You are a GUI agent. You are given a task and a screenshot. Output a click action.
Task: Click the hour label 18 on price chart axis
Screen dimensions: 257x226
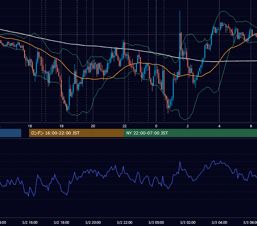[61, 126]
